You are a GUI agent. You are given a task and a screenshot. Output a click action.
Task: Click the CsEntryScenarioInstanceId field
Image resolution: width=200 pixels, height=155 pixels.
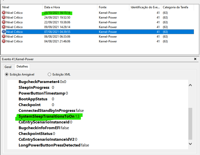(x=45, y=122)
